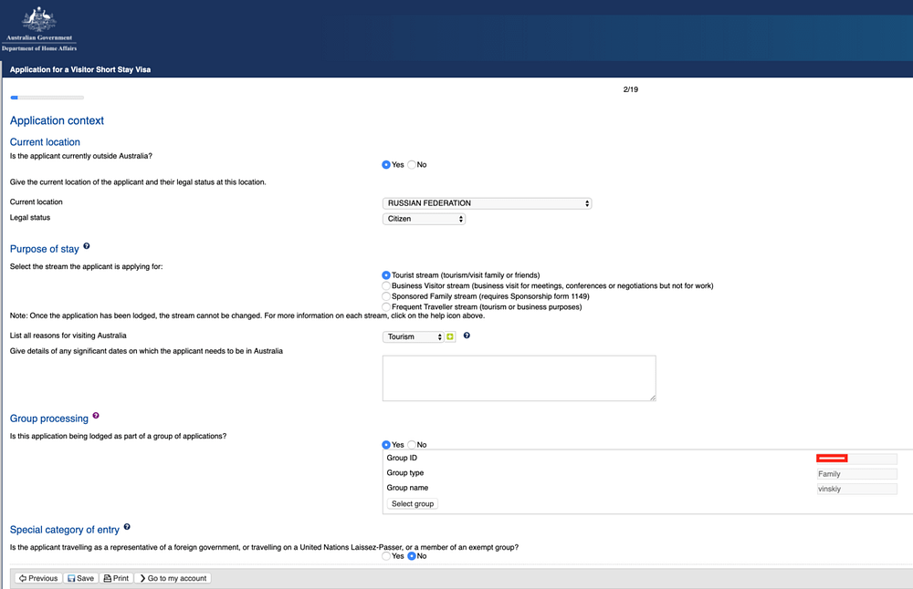Open Legal status dropdown
This screenshot has height=589, width=913.
(424, 219)
